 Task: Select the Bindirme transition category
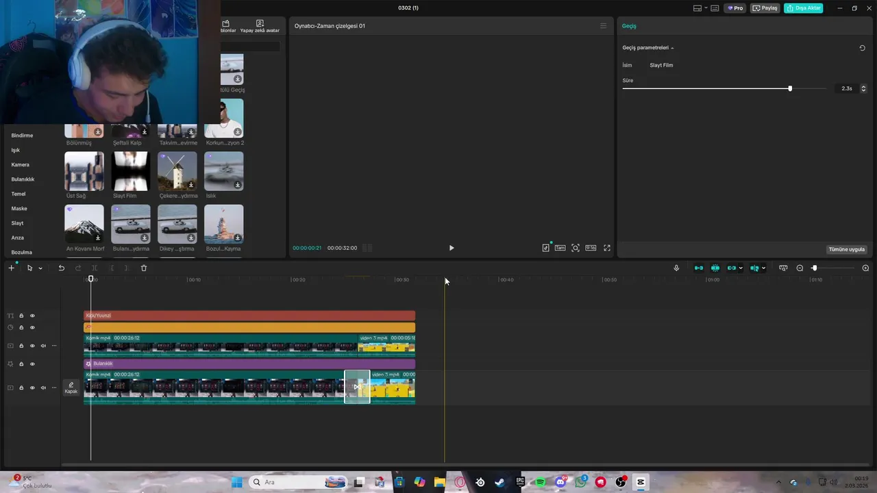tap(22, 136)
